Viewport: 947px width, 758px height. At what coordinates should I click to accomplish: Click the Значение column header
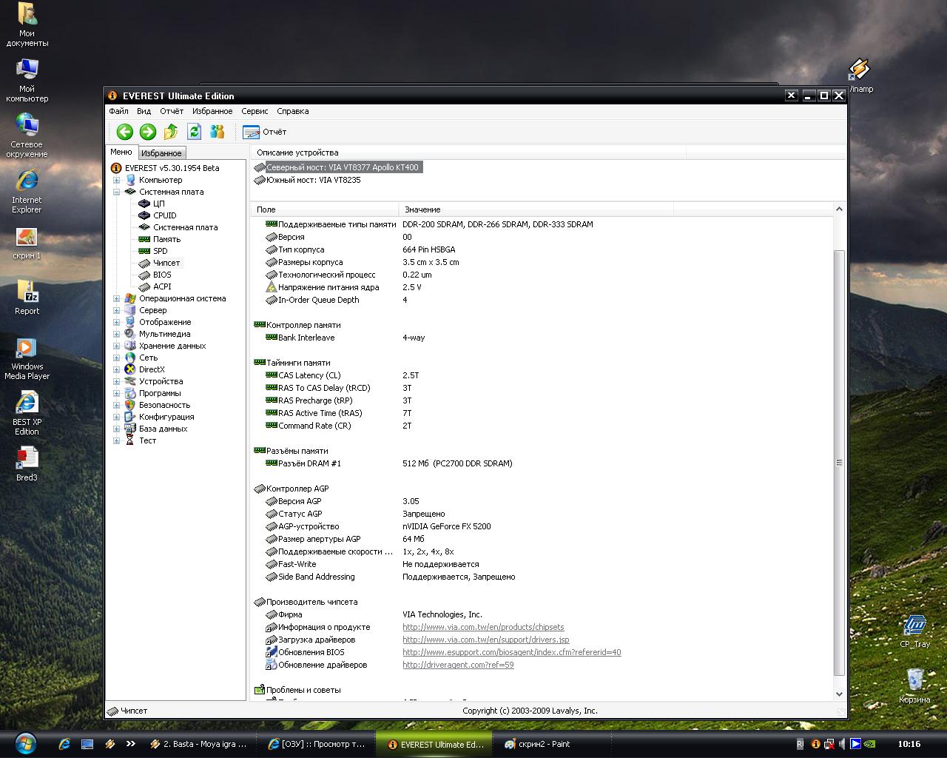click(x=536, y=209)
